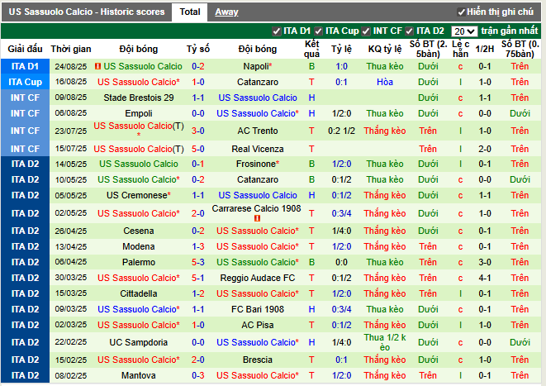Open Empoli team link

click(139, 113)
